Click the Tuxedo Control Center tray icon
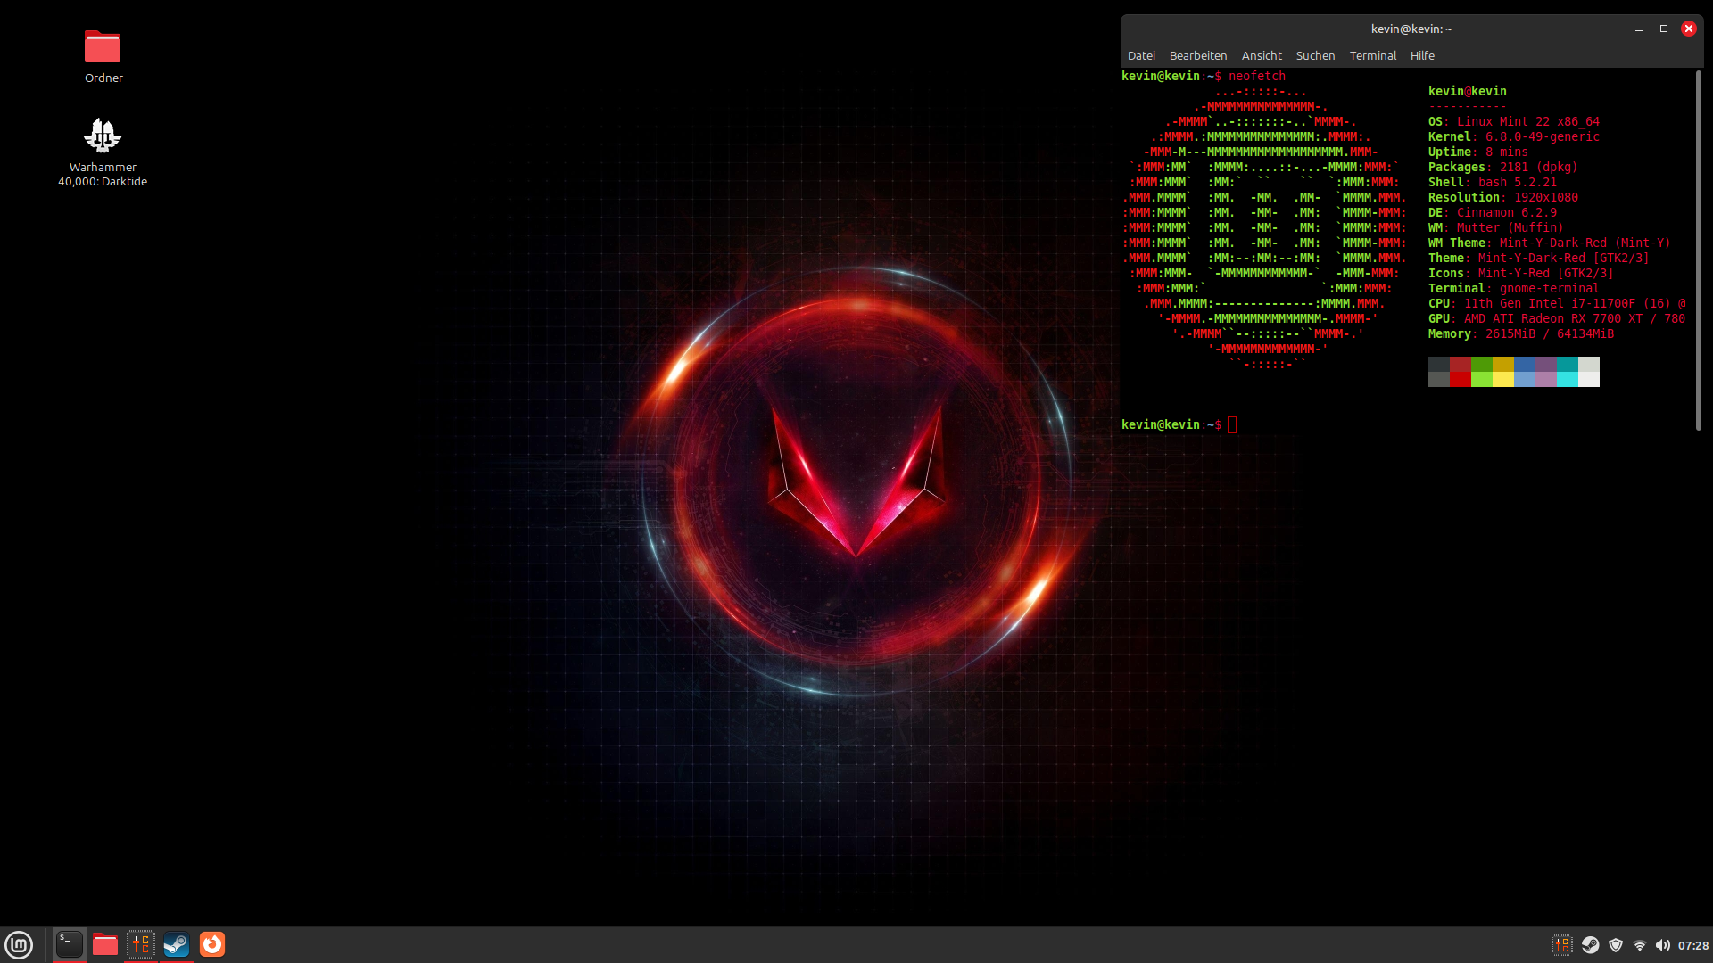Viewport: 1713px width, 963px height. point(1562,945)
